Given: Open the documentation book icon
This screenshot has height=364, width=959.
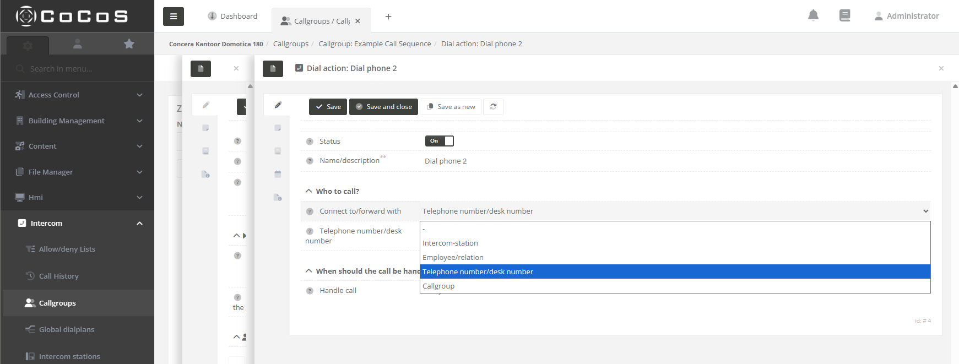Looking at the screenshot, I should 844,15.
